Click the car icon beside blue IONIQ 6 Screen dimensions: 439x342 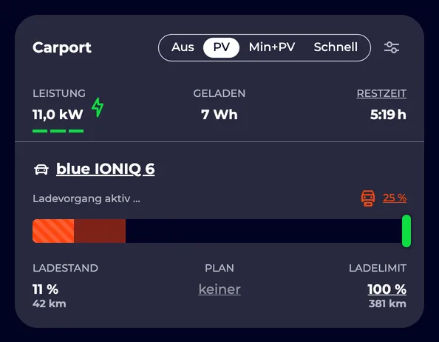[41, 170]
